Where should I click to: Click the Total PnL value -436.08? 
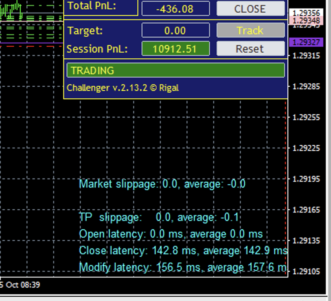click(176, 8)
